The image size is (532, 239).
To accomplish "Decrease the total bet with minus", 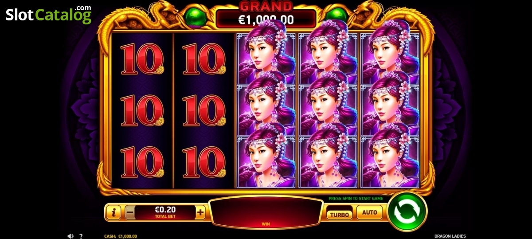I will click(x=130, y=213).
